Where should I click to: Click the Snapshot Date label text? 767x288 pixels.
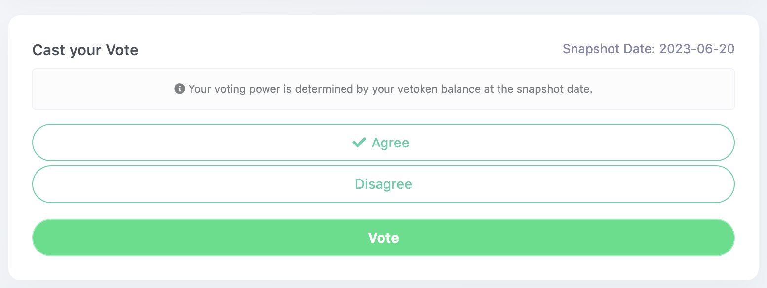point(609,49)
